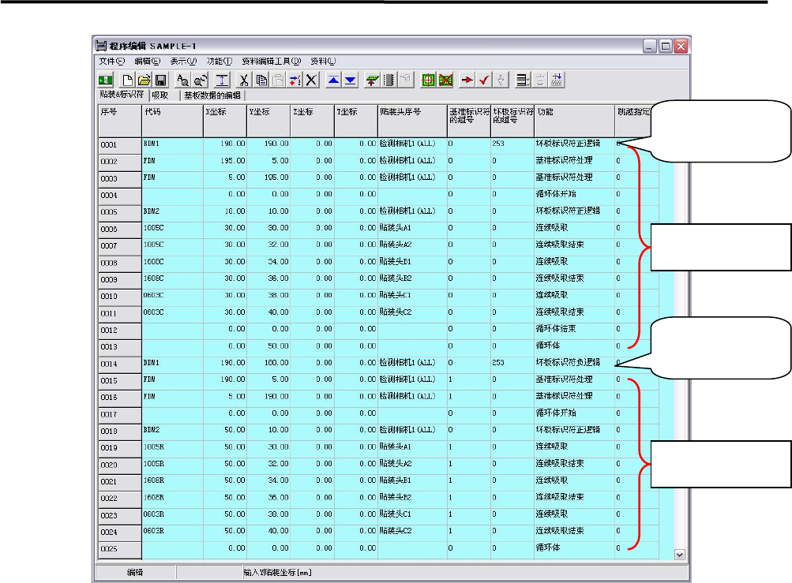The width and height of the screenshot is (792, 583).
Task: Click the blue up-triangle move icon
Action: pyautogui.click(x=334, y=80)
